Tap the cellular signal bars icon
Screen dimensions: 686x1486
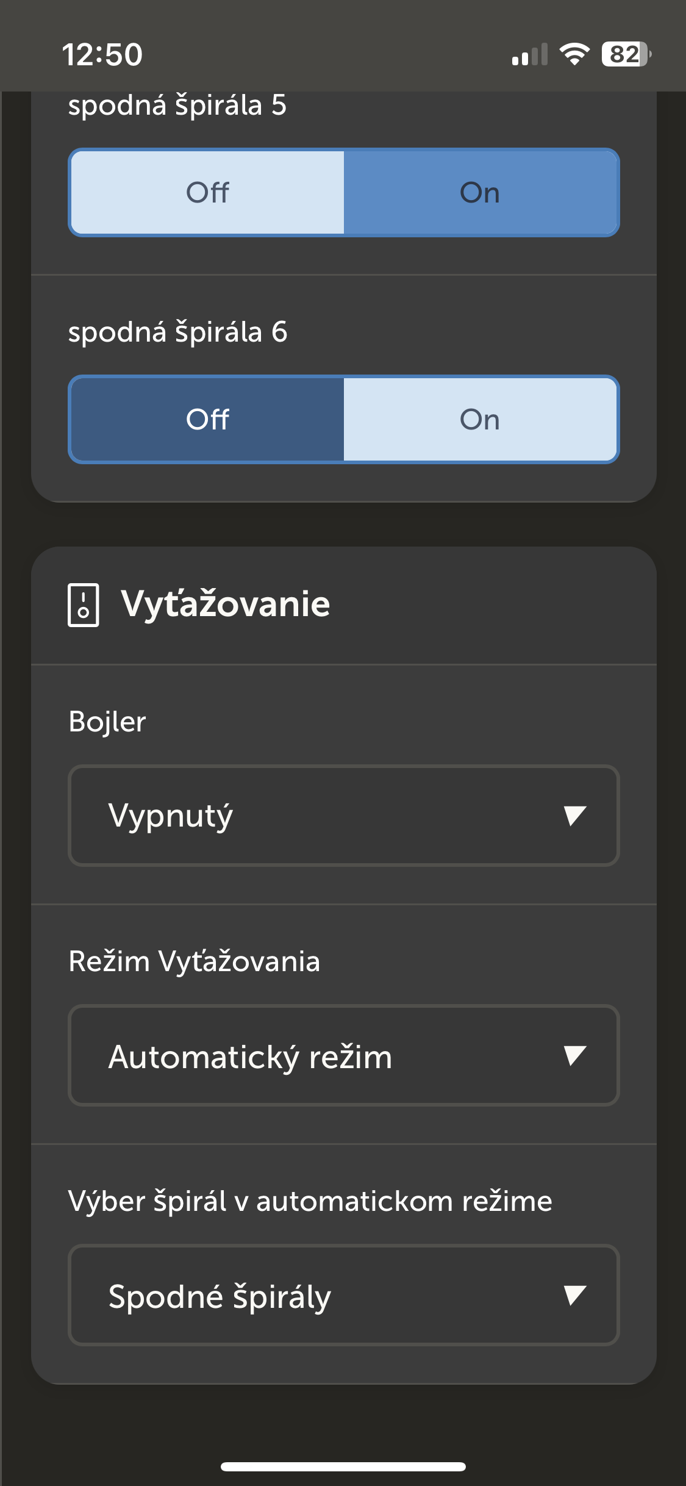pos(530,54)
